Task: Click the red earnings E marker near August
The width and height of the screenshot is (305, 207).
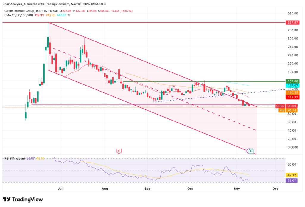Action: coord(119,151)
